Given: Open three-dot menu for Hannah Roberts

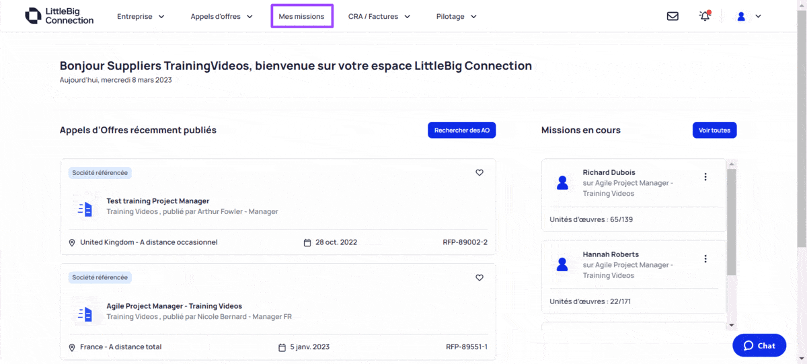Looking at the screenshot, I should tap(705, 259).
